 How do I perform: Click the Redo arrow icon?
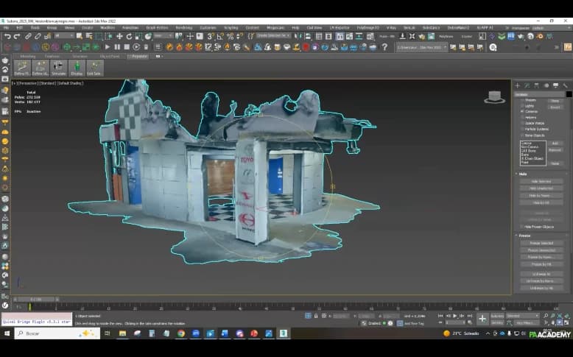17,36
